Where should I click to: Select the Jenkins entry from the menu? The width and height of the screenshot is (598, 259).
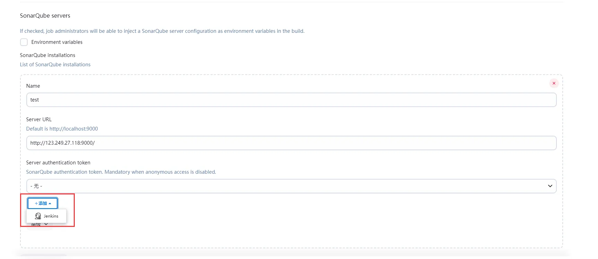point(51,216)
